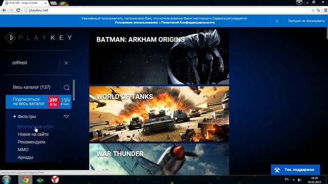Viewport: 328px width, 184px height.
Task: Click the EN language indicator
Action: [286, 179]
